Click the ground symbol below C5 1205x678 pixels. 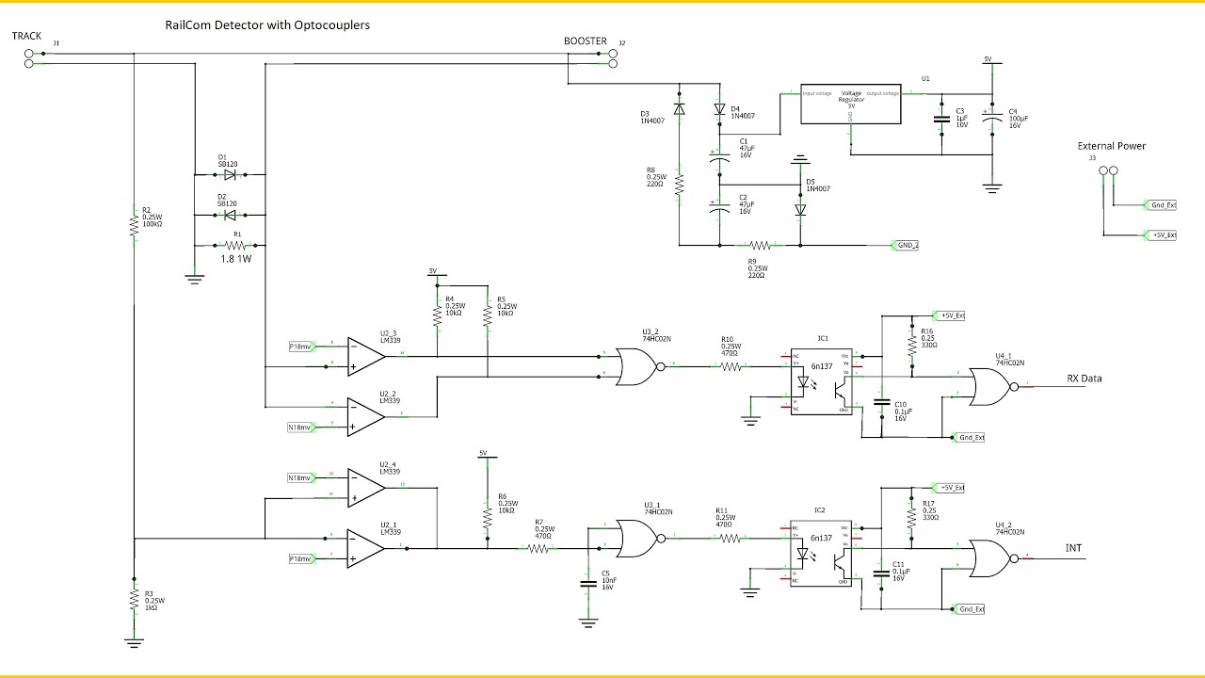588,622
